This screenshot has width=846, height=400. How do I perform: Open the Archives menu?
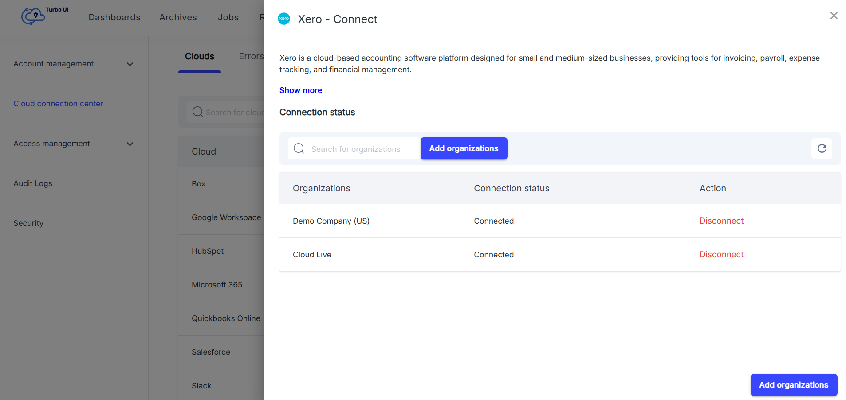178,17
